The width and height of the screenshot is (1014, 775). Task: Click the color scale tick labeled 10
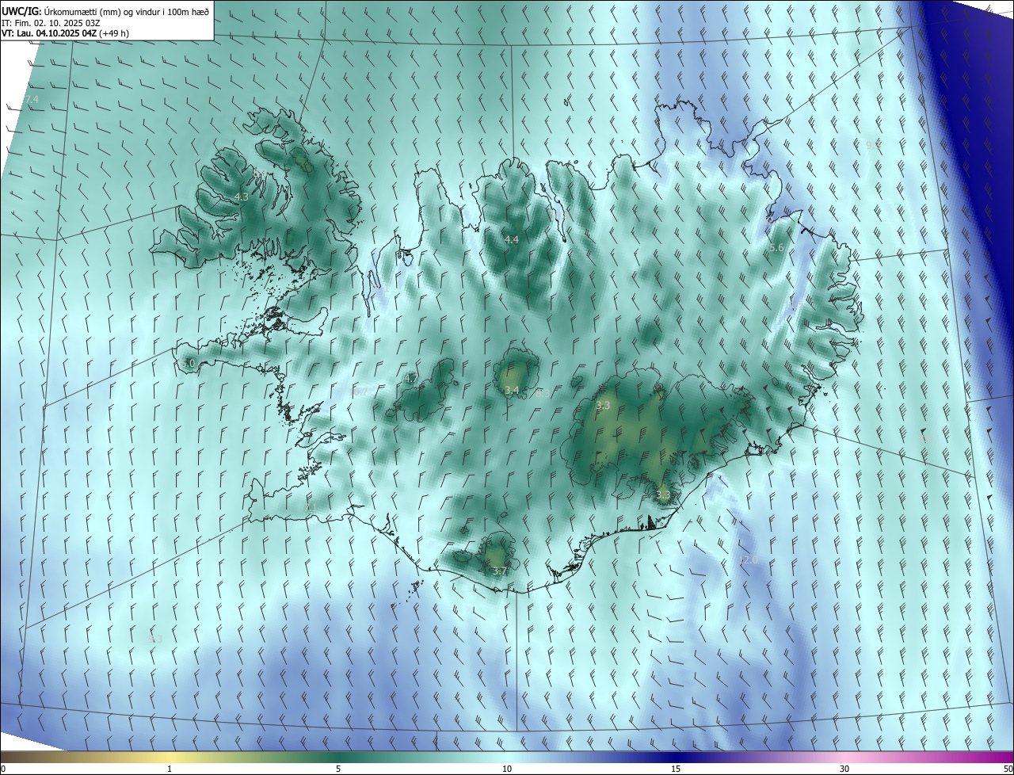click(x=507, y=769)
